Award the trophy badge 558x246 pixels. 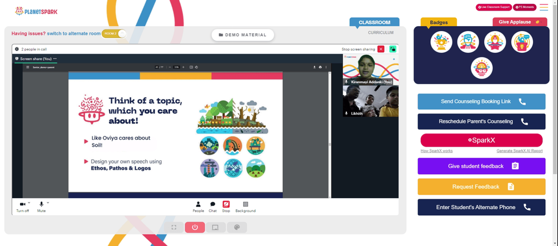coord(441,42)
